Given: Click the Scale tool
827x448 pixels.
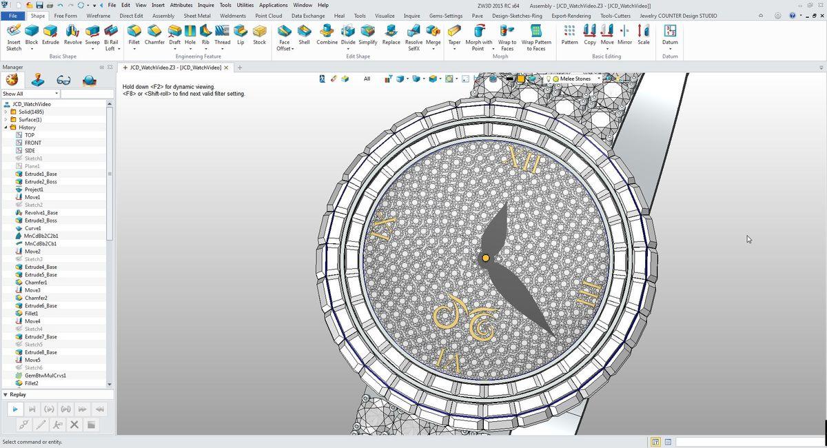Looking at the screenshot, I should tap(643, 36).
